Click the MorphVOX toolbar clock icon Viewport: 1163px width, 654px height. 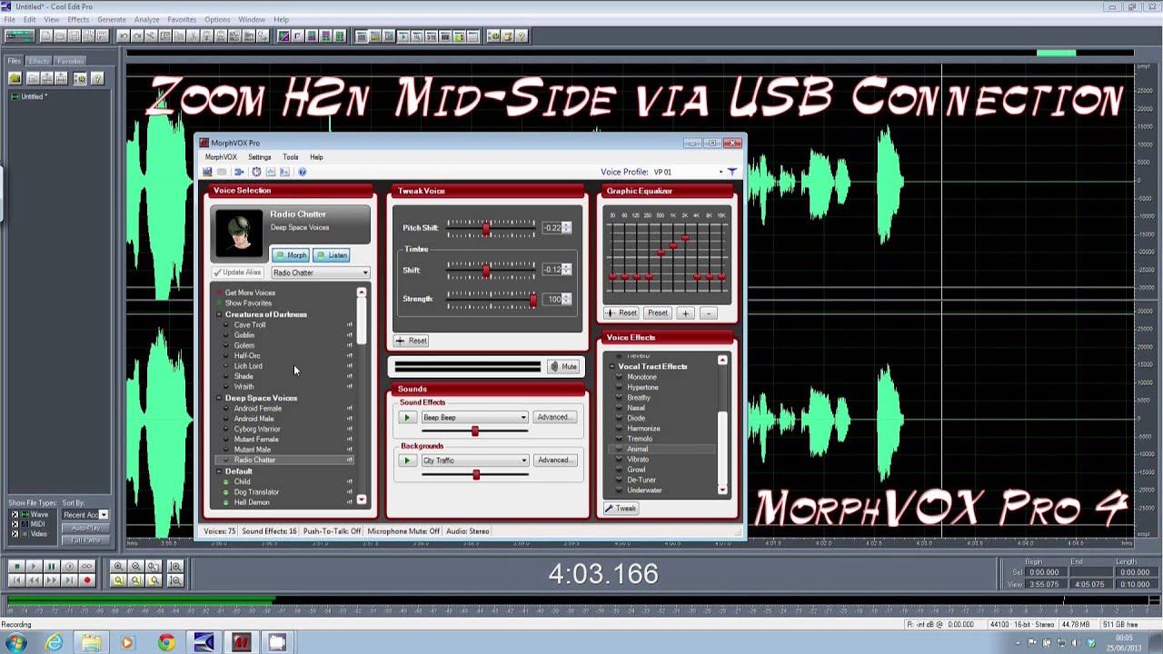tap(256, 171)
